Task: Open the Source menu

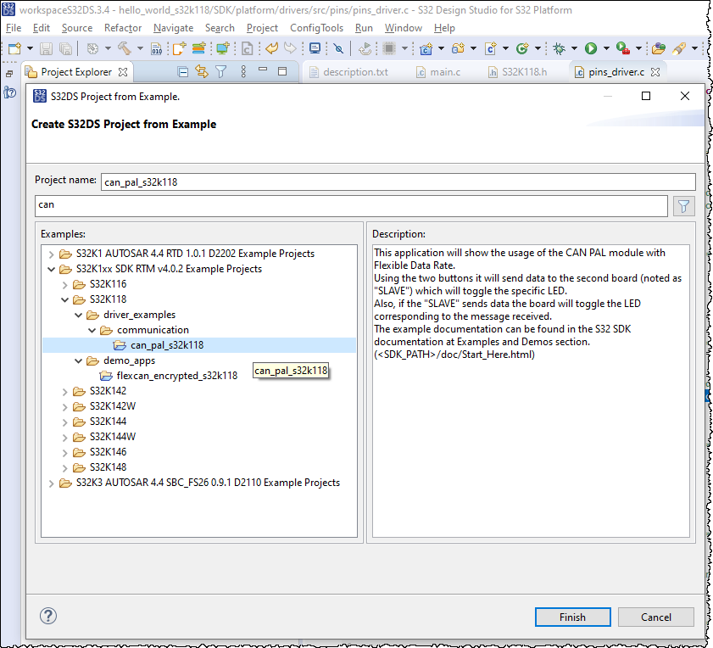Action: point(77,28)
